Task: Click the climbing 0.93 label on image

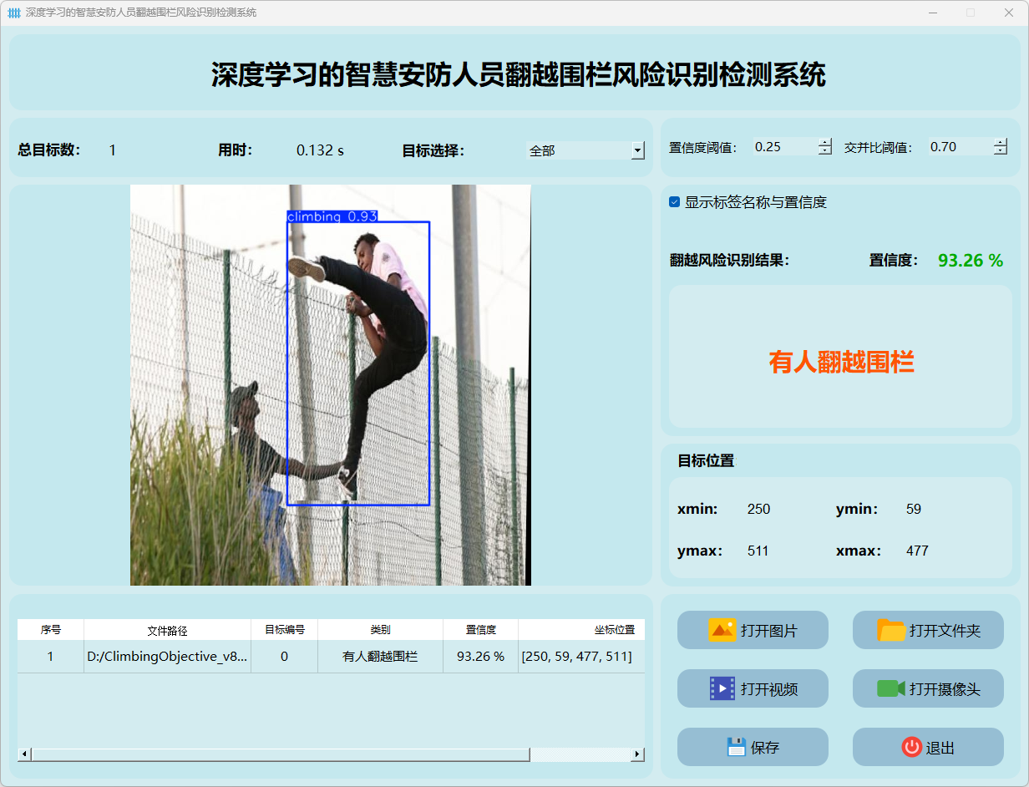Action: tap(332, 216)
